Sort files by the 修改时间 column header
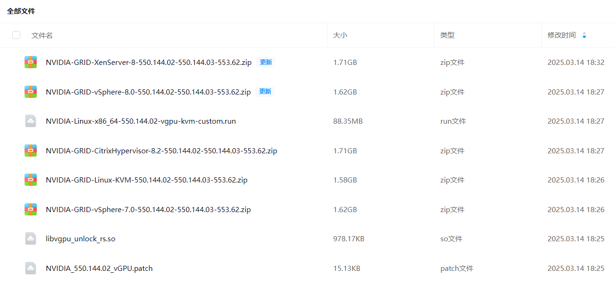 coord(562,35)
